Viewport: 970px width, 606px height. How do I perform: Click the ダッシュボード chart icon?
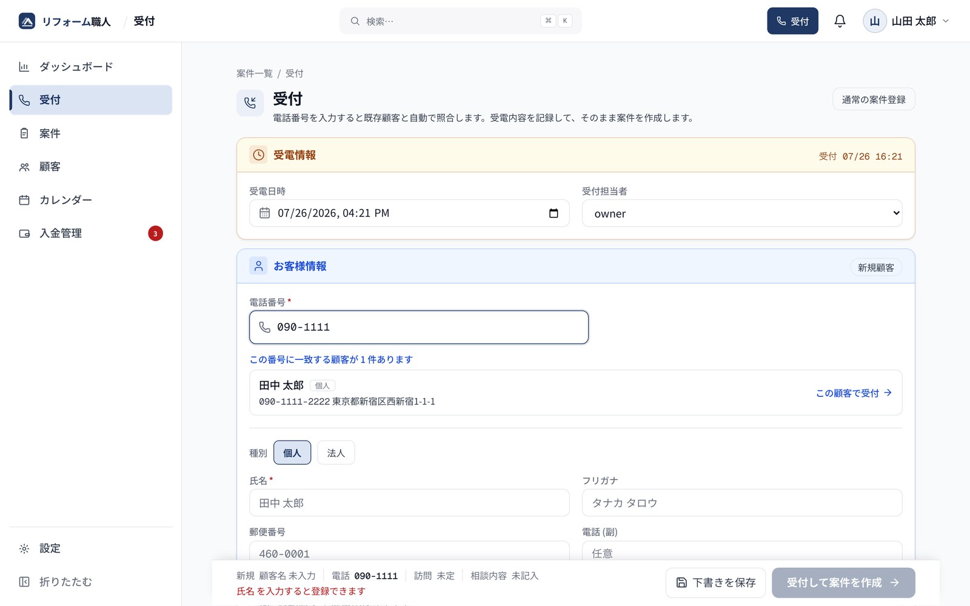click(x=24, y=67)
